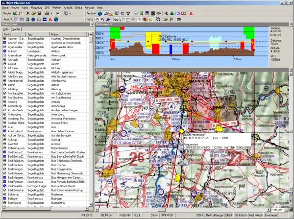Click the blue flag icon in Ansicht toolbar
This screenshot has height=219, width=294.
click(x=45, y=19)
